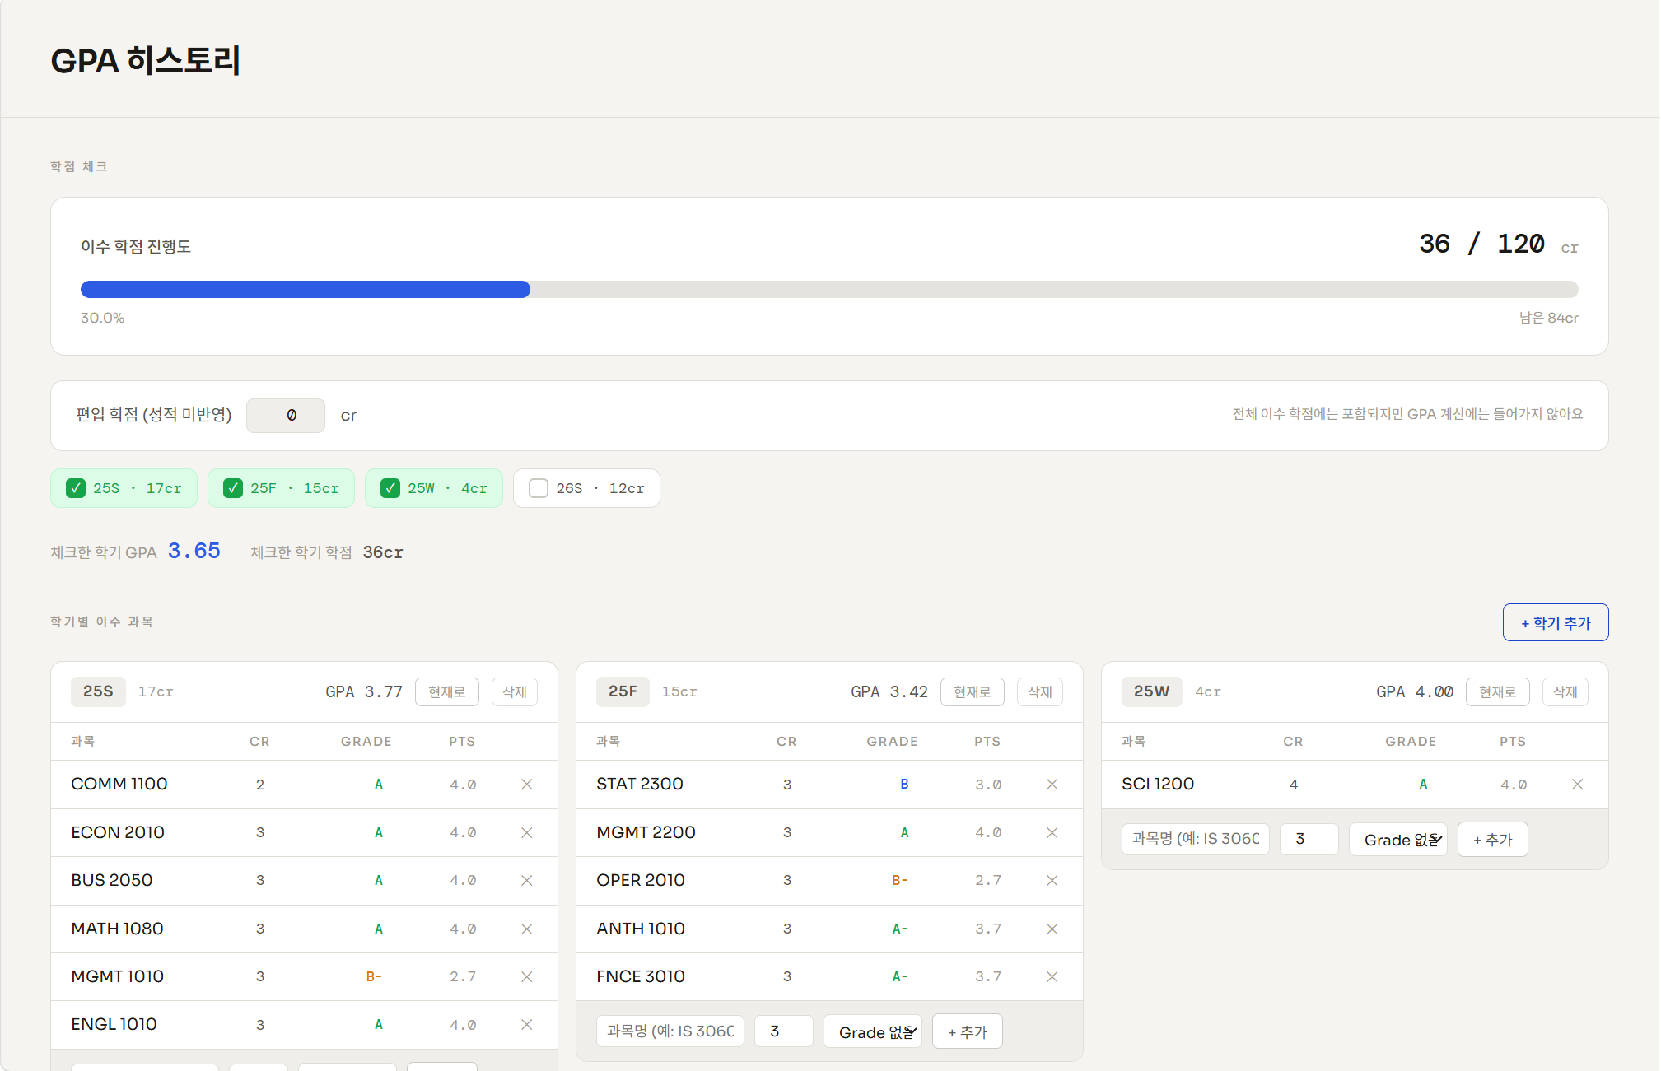Screen dimensions: 1661x1071
Task: Click the SCI 1200 course name
Action: pyautogui.click(x=1158, y=784)
